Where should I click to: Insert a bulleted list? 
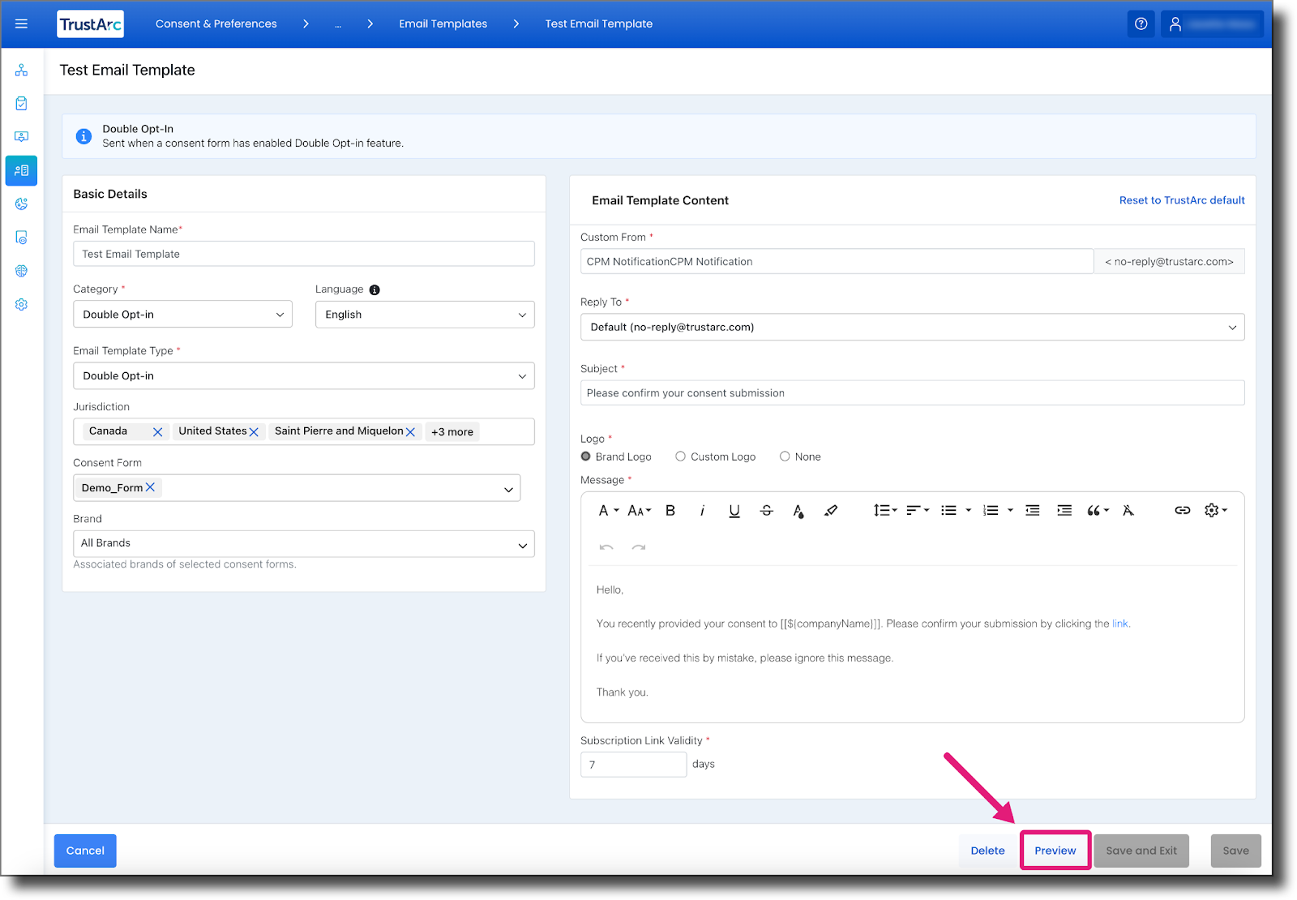(948, 511)
